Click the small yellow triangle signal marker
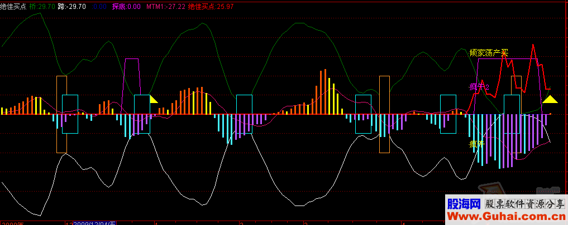The height and width of the screenshot is (225, 568). 153,99
